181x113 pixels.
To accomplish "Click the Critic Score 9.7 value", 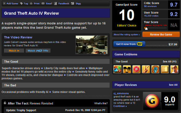I will point(174,5).
